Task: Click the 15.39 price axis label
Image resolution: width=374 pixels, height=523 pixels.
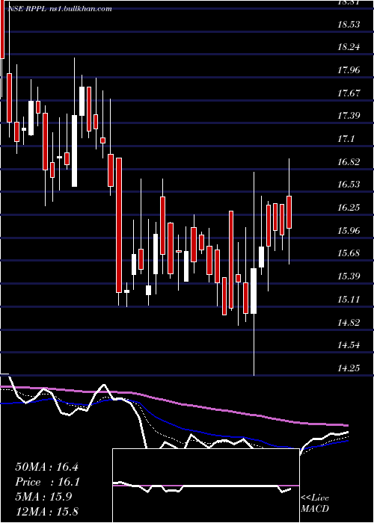Action: (350, 276)
